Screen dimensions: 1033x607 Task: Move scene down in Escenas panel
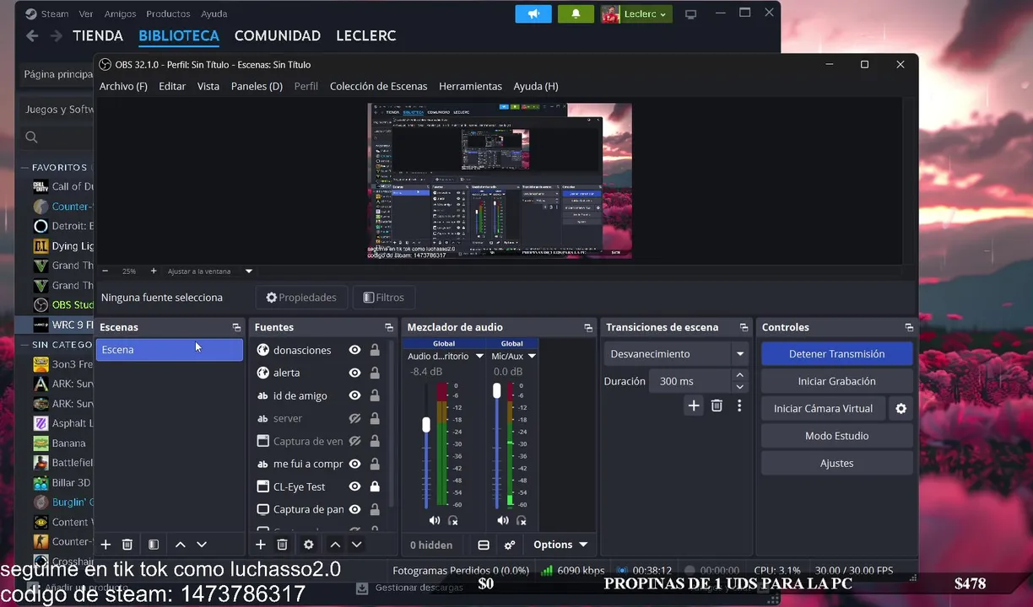click(202, 545)
